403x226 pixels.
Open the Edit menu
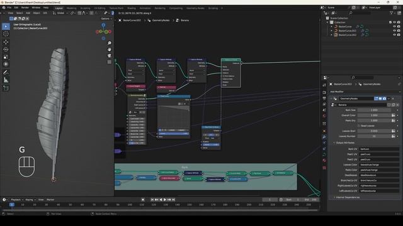coord(16,8)
